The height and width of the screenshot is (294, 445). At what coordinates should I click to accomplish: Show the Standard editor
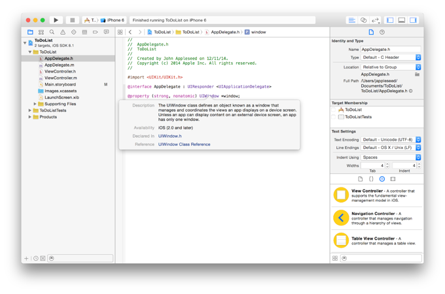click(x=351, y=20)
